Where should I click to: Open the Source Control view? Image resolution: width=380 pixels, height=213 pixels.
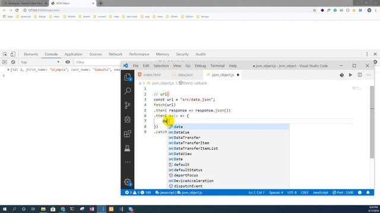(128, 105)
